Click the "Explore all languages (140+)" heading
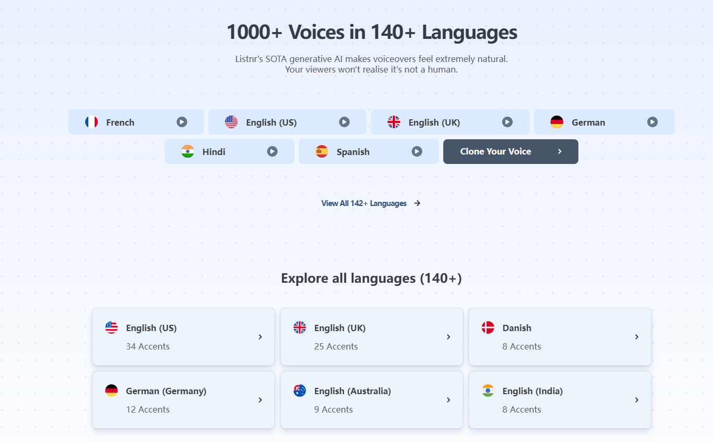Screen dimensions: 713x442 coord(371,278)
